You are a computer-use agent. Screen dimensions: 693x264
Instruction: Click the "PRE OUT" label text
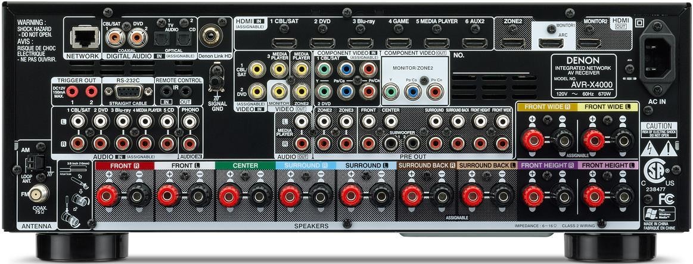tap(413, 156)
